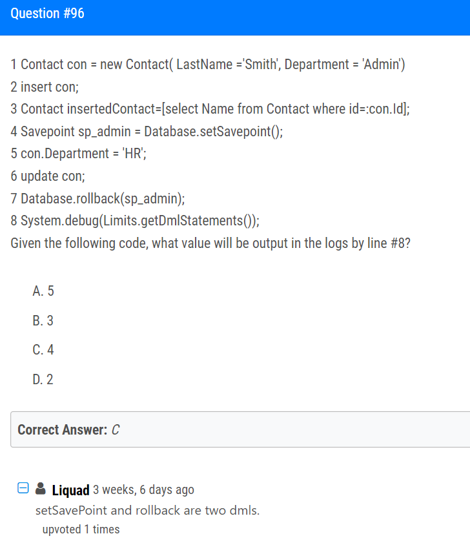The height and width of the screenshot is (545, 470).
Task: Click the comment text about setSavePoint
Action: click(x=147, y=510)
